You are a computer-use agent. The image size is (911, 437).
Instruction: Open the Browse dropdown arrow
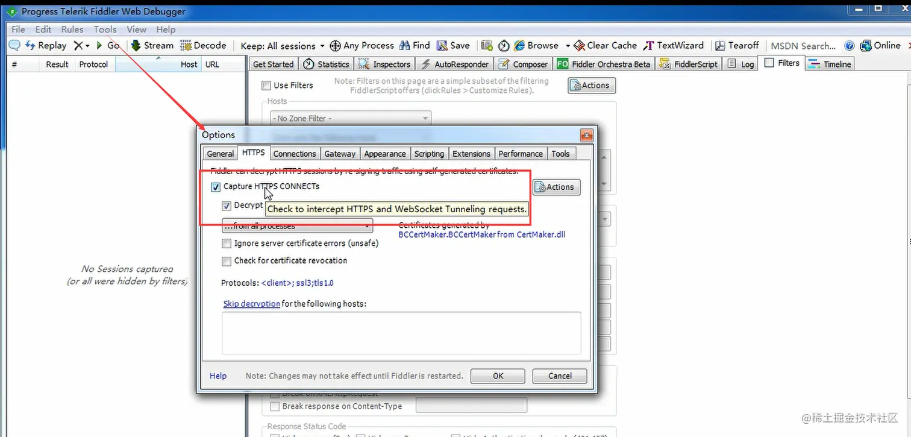coord(568,46)
